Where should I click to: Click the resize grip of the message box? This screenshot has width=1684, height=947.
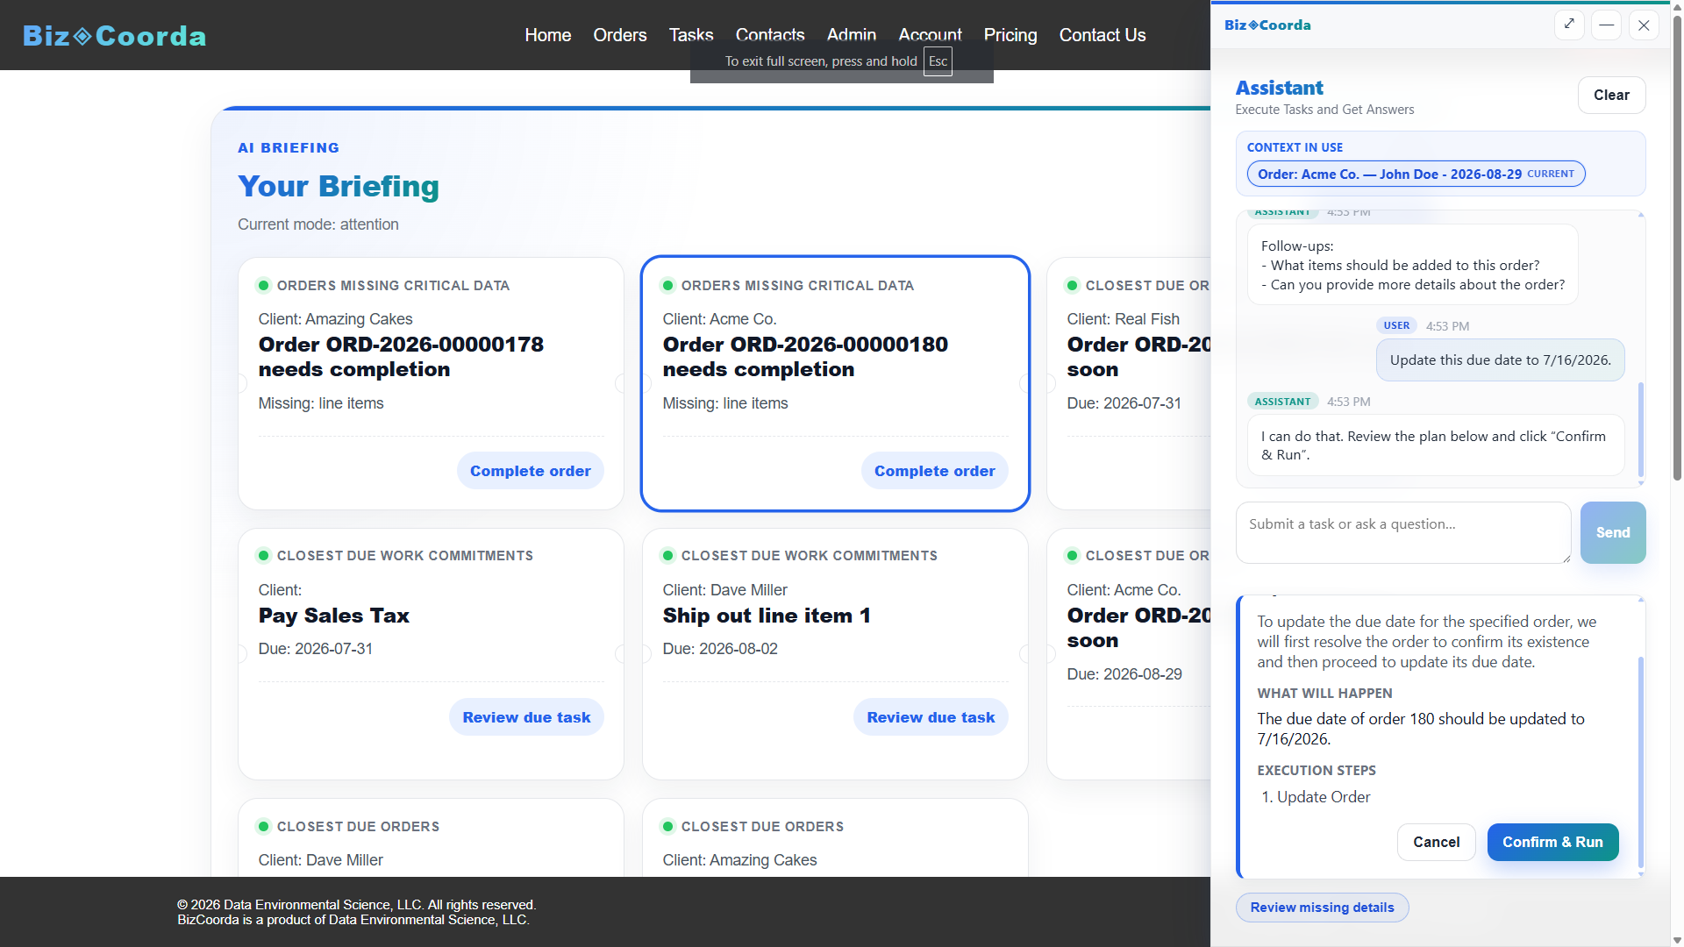tap(1566, 559)
